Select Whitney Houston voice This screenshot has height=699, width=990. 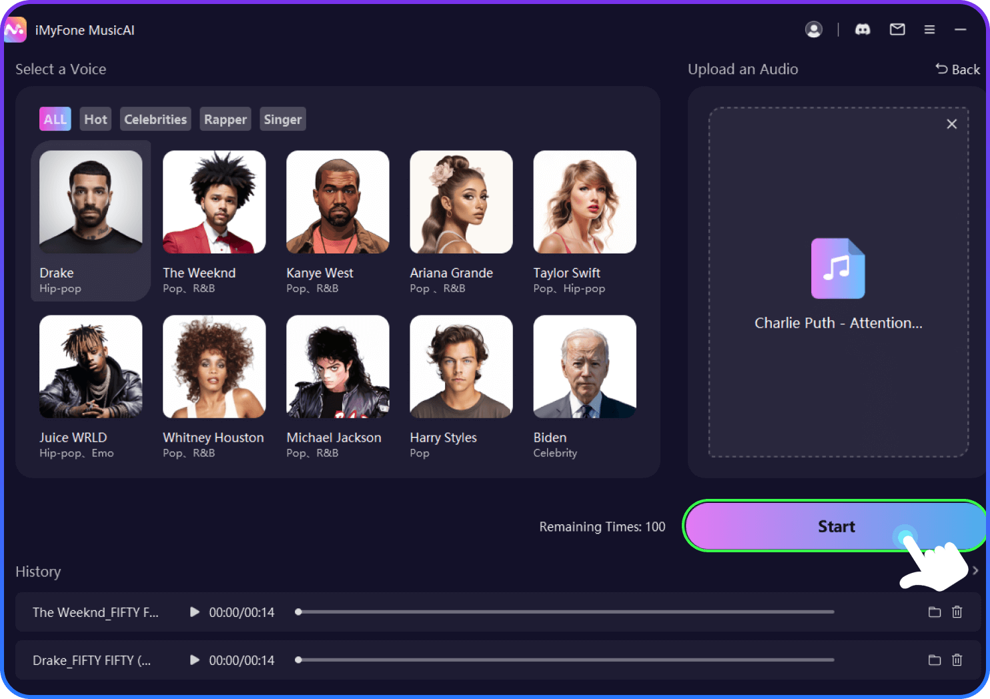214,387
